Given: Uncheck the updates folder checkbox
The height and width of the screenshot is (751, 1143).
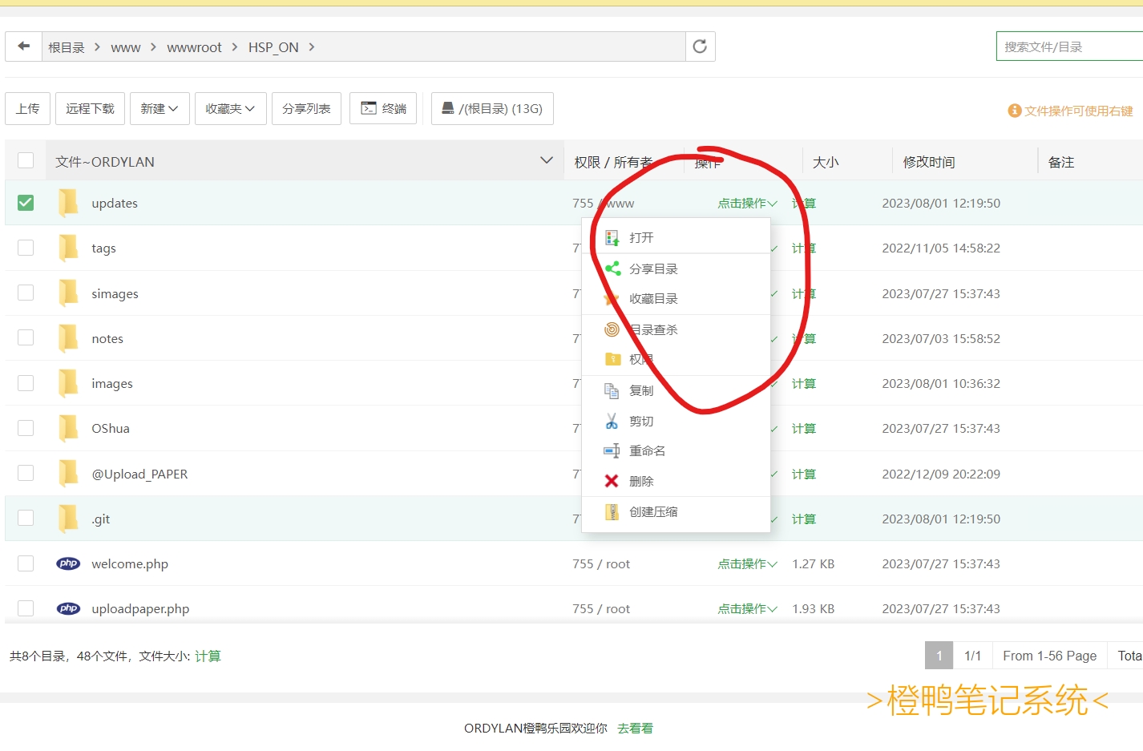Looking at the screenshot, I should coord(25,202).
